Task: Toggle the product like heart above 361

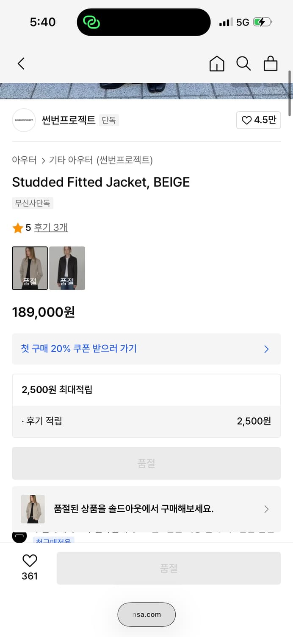Action: [30, 561]
